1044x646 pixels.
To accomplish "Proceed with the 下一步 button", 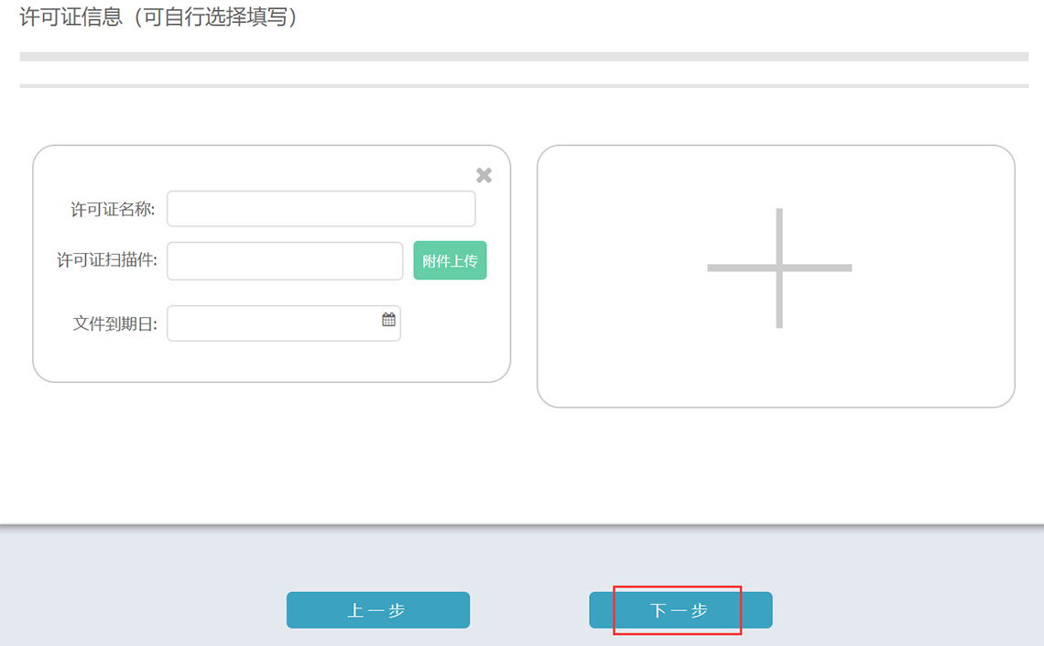I will click(x=680, y=610).
